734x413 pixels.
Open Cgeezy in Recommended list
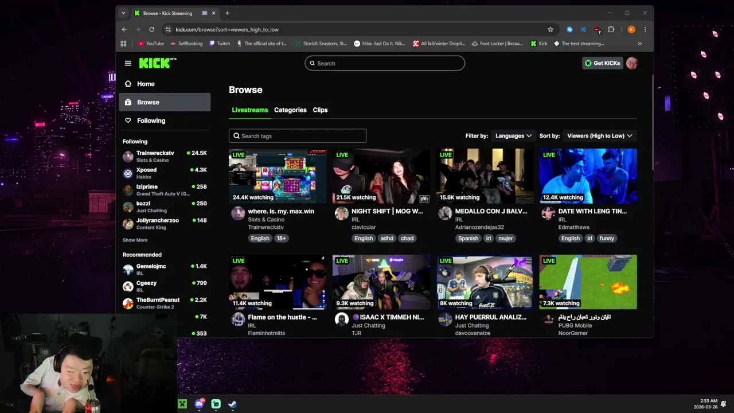(x=165, y=286)
